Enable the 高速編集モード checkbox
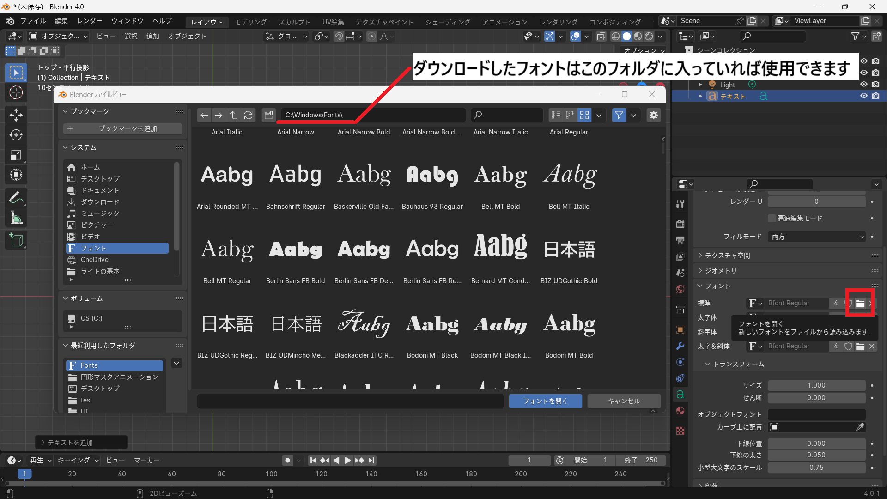 772,218
